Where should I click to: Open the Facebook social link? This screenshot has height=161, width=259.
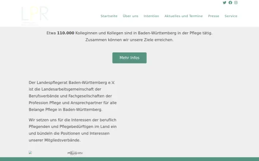pos(230,3)
